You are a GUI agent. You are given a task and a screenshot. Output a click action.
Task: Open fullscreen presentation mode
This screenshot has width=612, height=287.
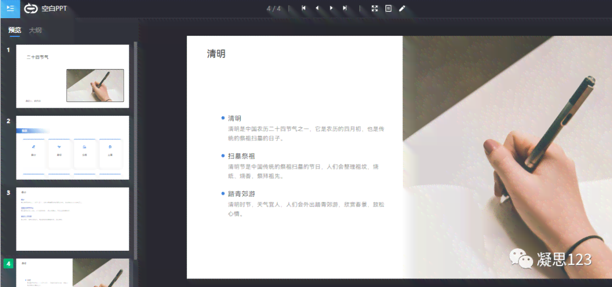click(375, 8)
